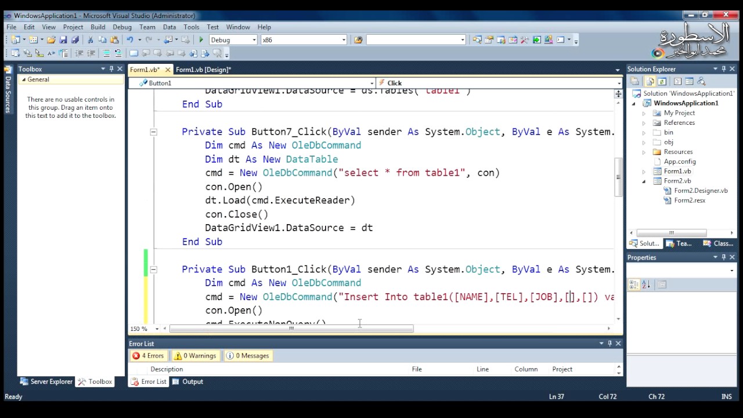The height and width of the screenshot is (418, 743).
Task: Cut selection using the scissors icon
Action: click(90, 40)
